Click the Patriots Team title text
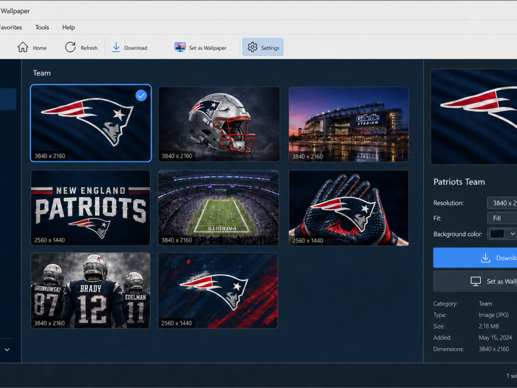Image resolution: width=517 pixels, height=388 pixels. [459, 182]
